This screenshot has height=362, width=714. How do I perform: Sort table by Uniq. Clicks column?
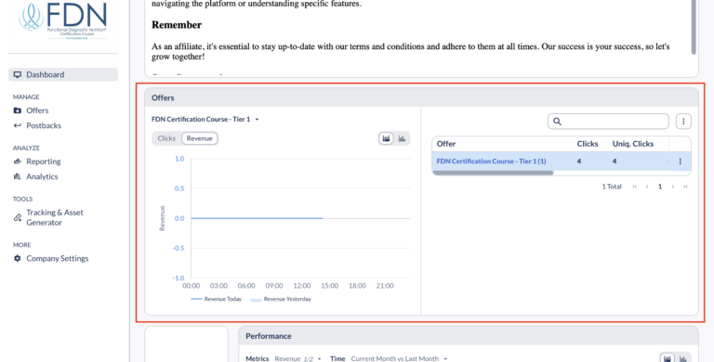click(x=633, y=144)
